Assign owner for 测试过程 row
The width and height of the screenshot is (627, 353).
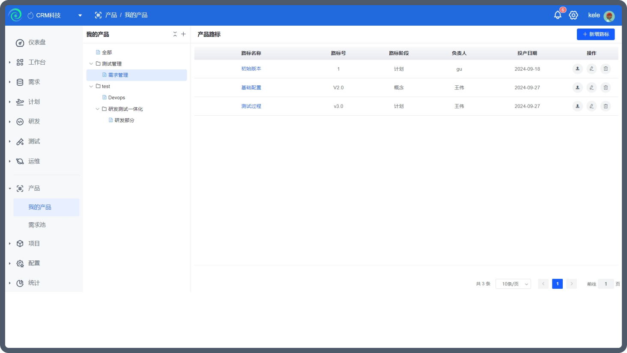click(577, 106)
